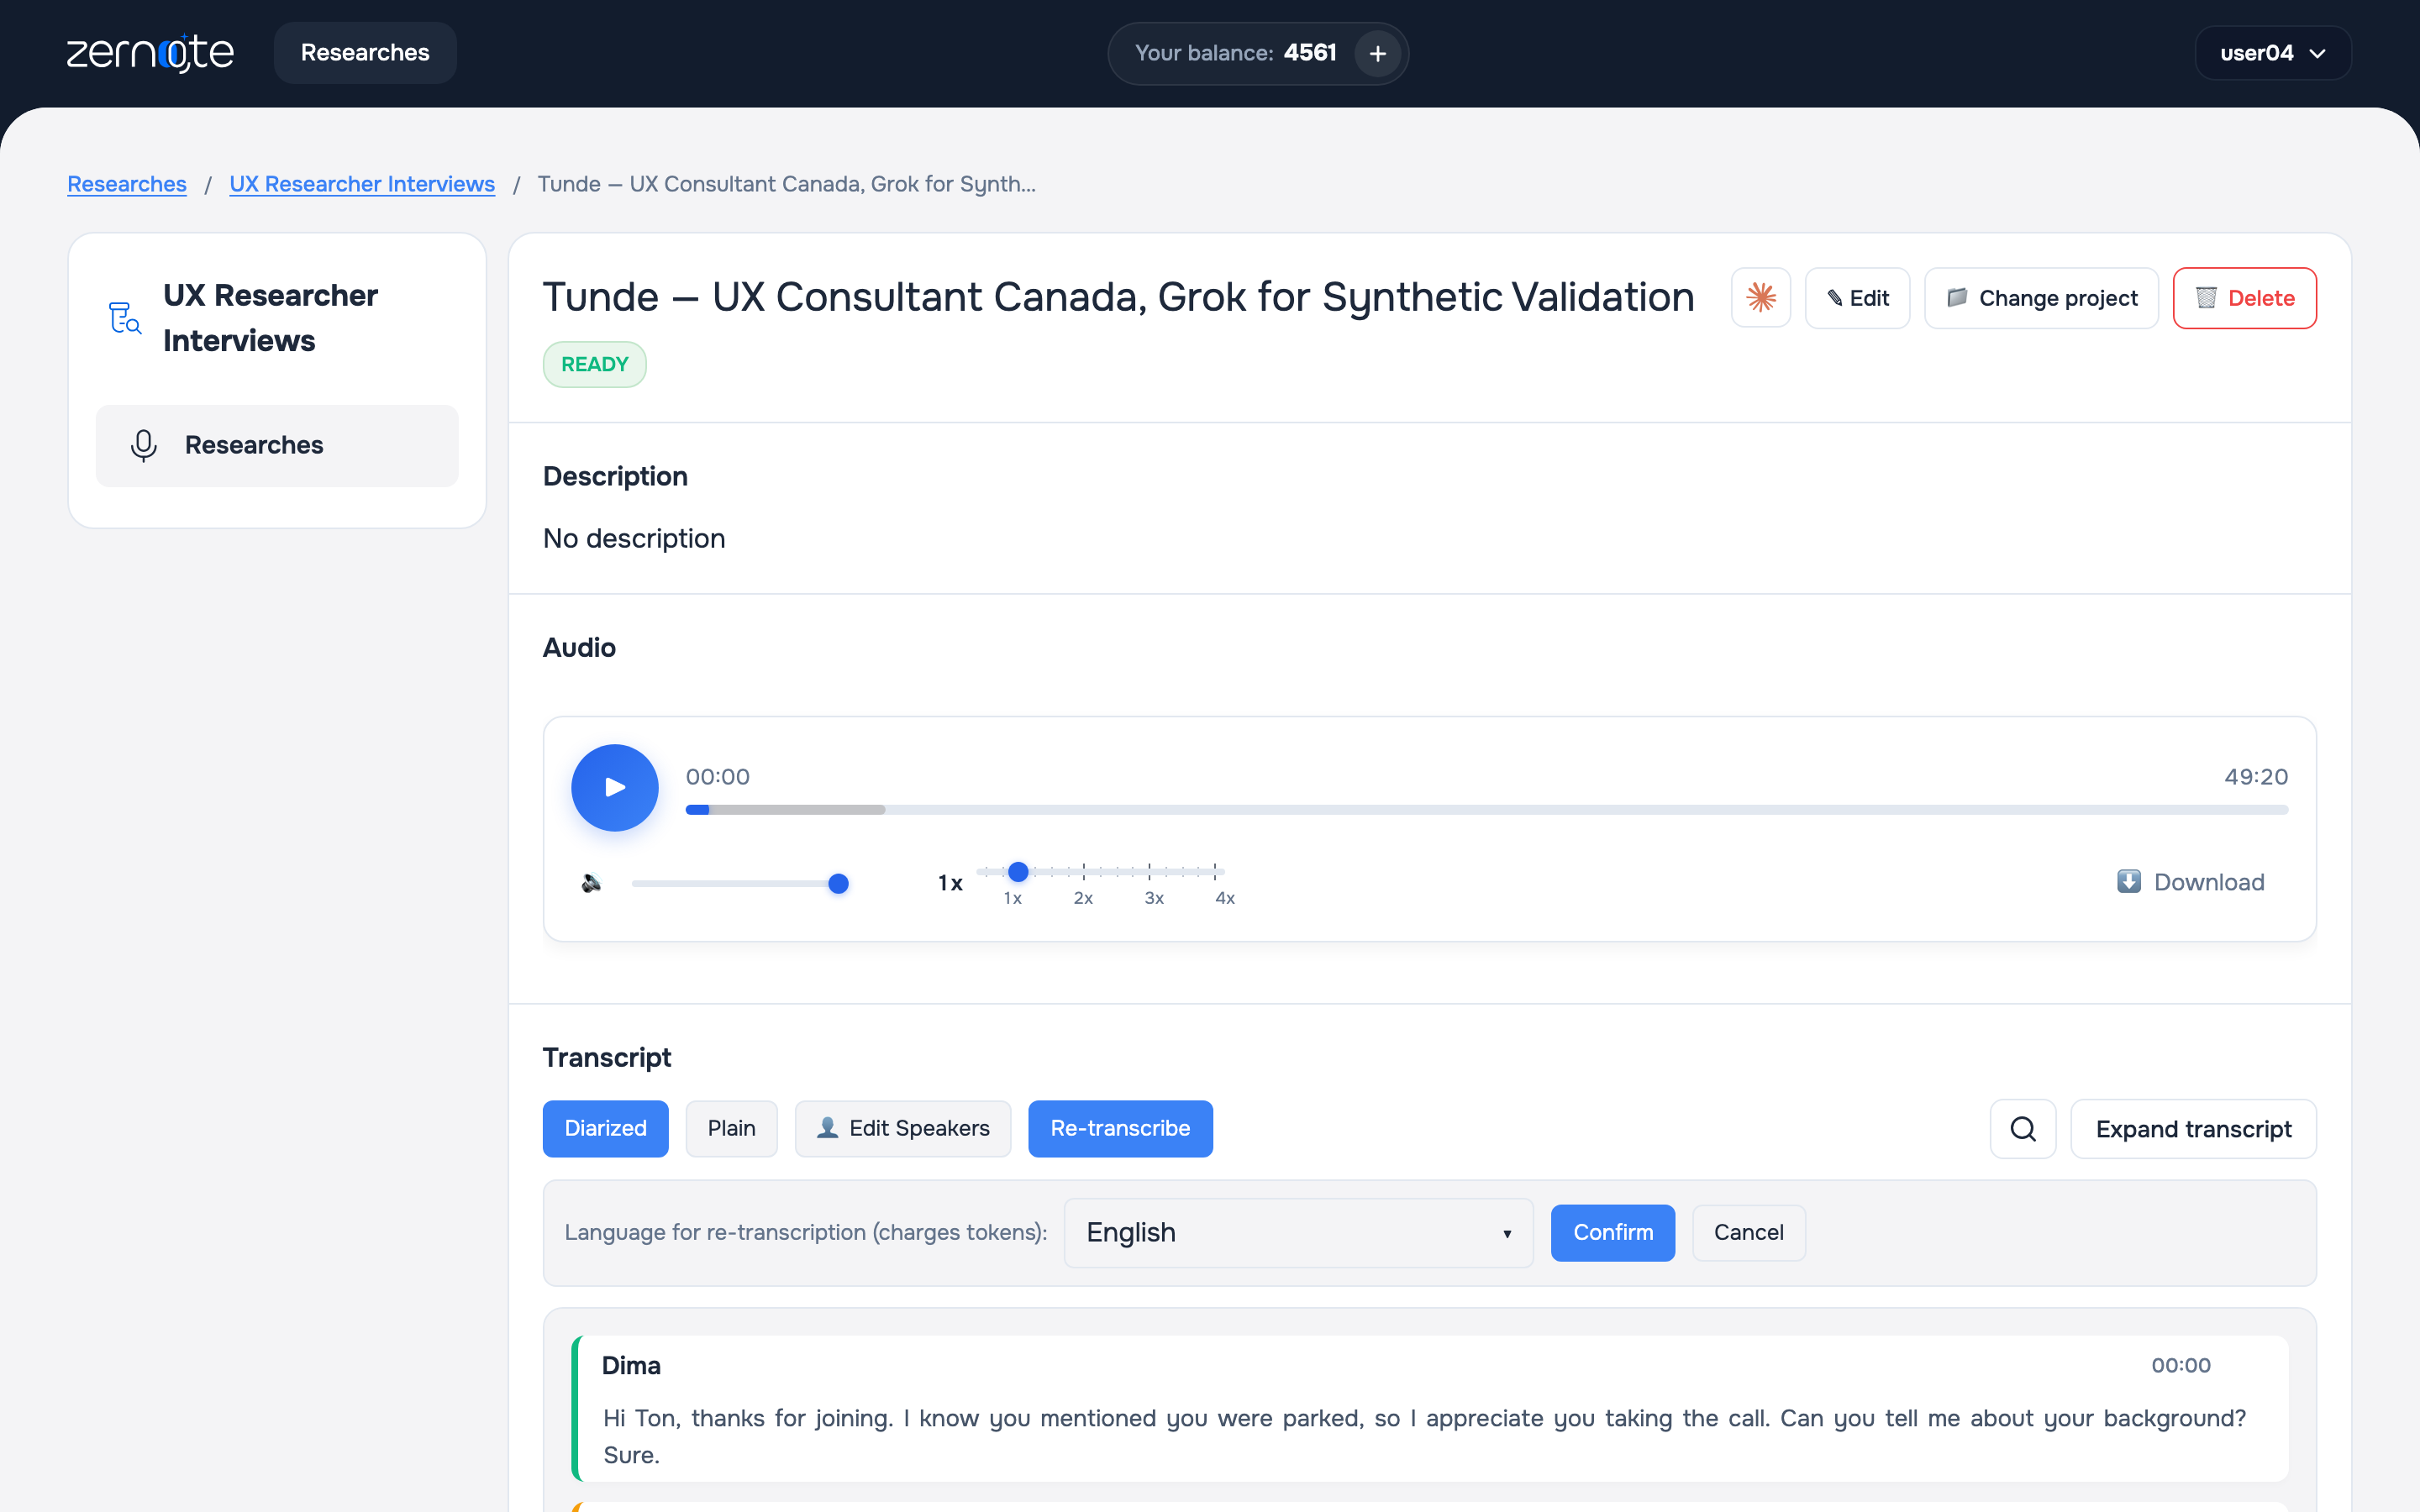The image size is (2420, 1512).
Task: Confirm the re-transcription
Action: click(x=1612, y=1233)
